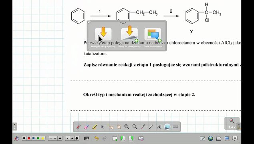The image size is (254, 144).
Task: Show the on-screen keyboard in bottom toolbar
Action: click(87, 138)
